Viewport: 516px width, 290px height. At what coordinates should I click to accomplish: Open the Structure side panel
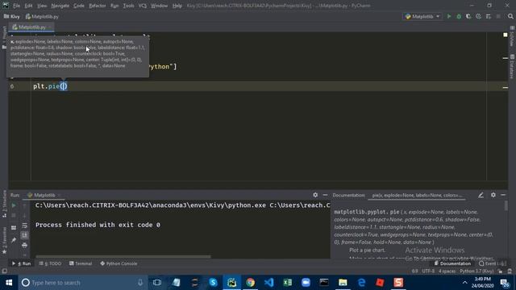(x=4, y=204)
